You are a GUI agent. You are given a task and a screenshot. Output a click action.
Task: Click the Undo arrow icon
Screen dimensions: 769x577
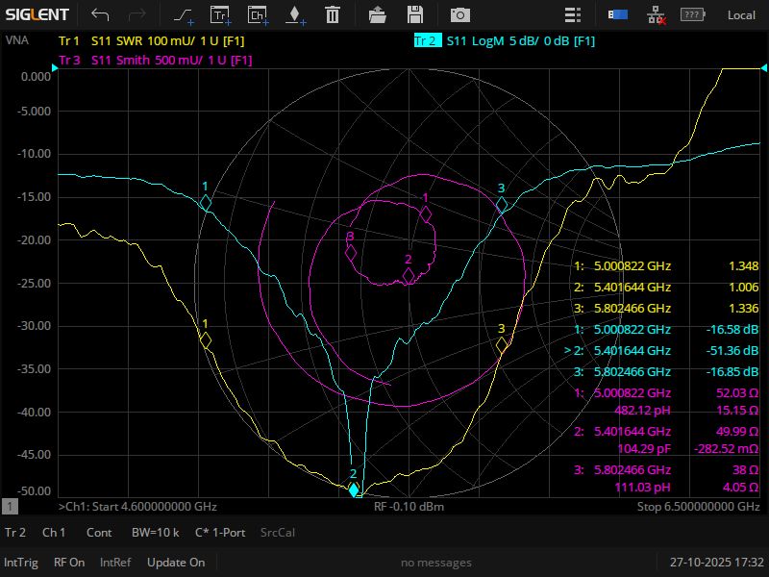click(100, 14)
